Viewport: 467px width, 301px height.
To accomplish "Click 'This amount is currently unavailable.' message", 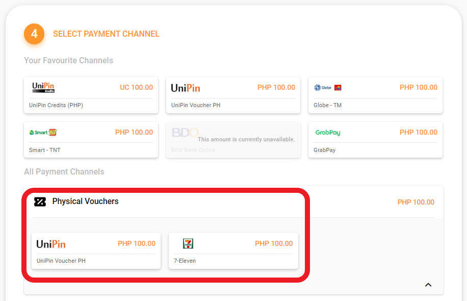I will tap(246, 139).
